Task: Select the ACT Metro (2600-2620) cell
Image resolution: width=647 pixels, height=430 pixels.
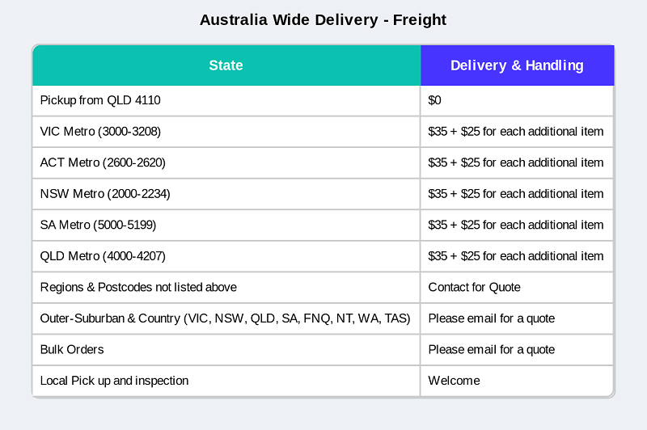Action: point(103,162)
